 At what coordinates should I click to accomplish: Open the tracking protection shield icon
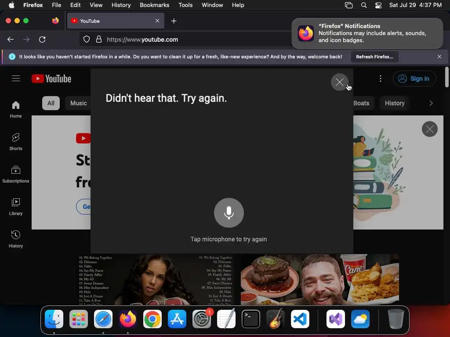click(x=87, y=39)
